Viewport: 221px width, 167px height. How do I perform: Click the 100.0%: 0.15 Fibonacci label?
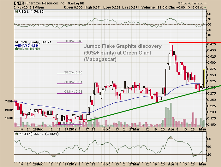pyautogui.click(x=72, y=123)
